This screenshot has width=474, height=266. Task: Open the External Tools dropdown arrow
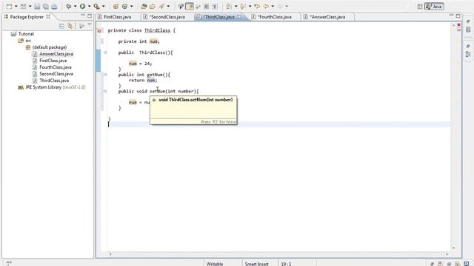(x=104, y=7)
